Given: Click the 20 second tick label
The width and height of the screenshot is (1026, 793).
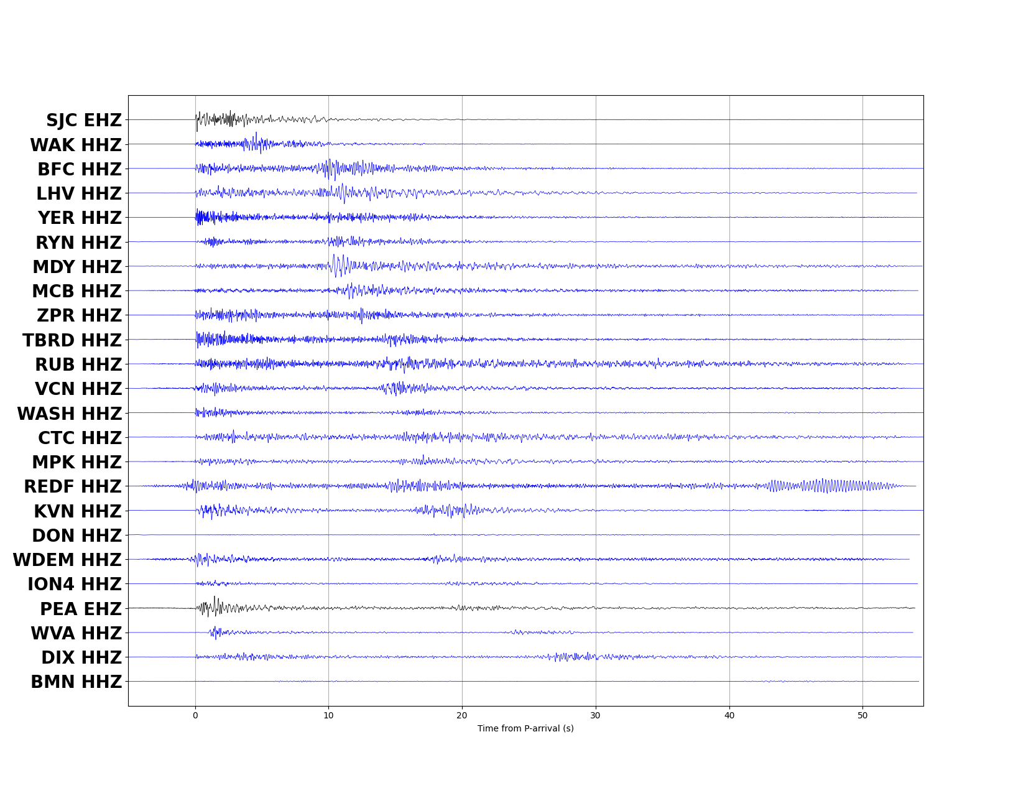Looking at the screenshot, I should [462, 715].
